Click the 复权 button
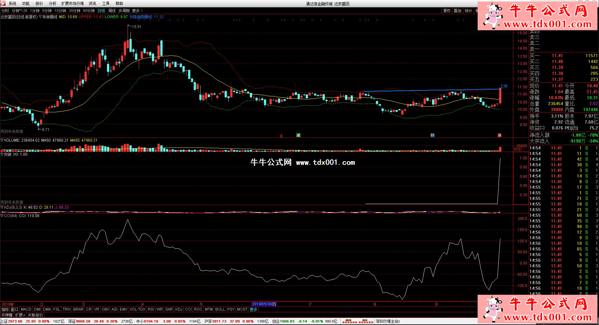The image size is (599, 325). pyautogui.click(x=447, y=11)
